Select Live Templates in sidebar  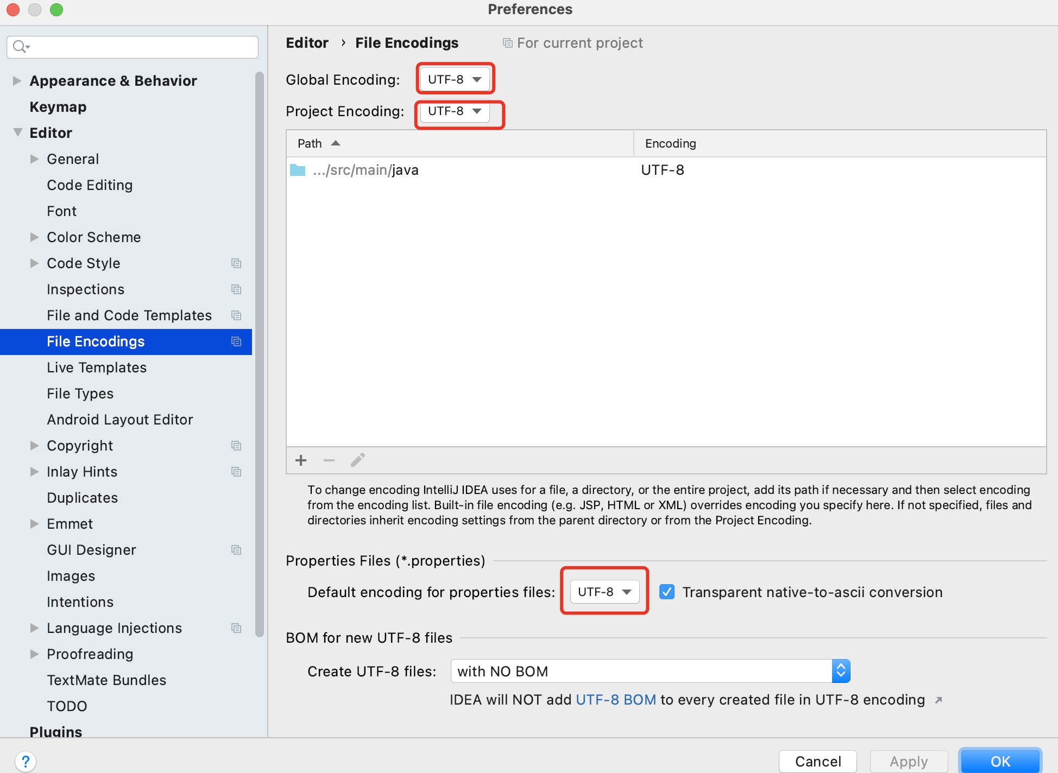[97, 368]
